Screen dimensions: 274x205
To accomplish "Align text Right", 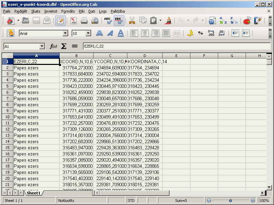I will coord(155,33).
